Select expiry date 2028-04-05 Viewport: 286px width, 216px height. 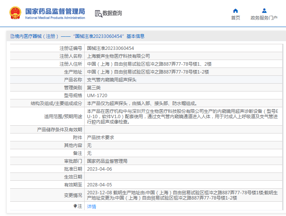tap(100, 185)
